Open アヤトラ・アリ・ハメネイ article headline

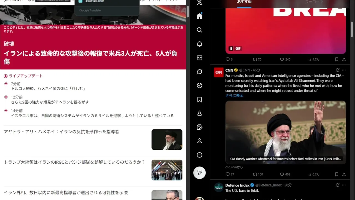click(x=61, y=132)
